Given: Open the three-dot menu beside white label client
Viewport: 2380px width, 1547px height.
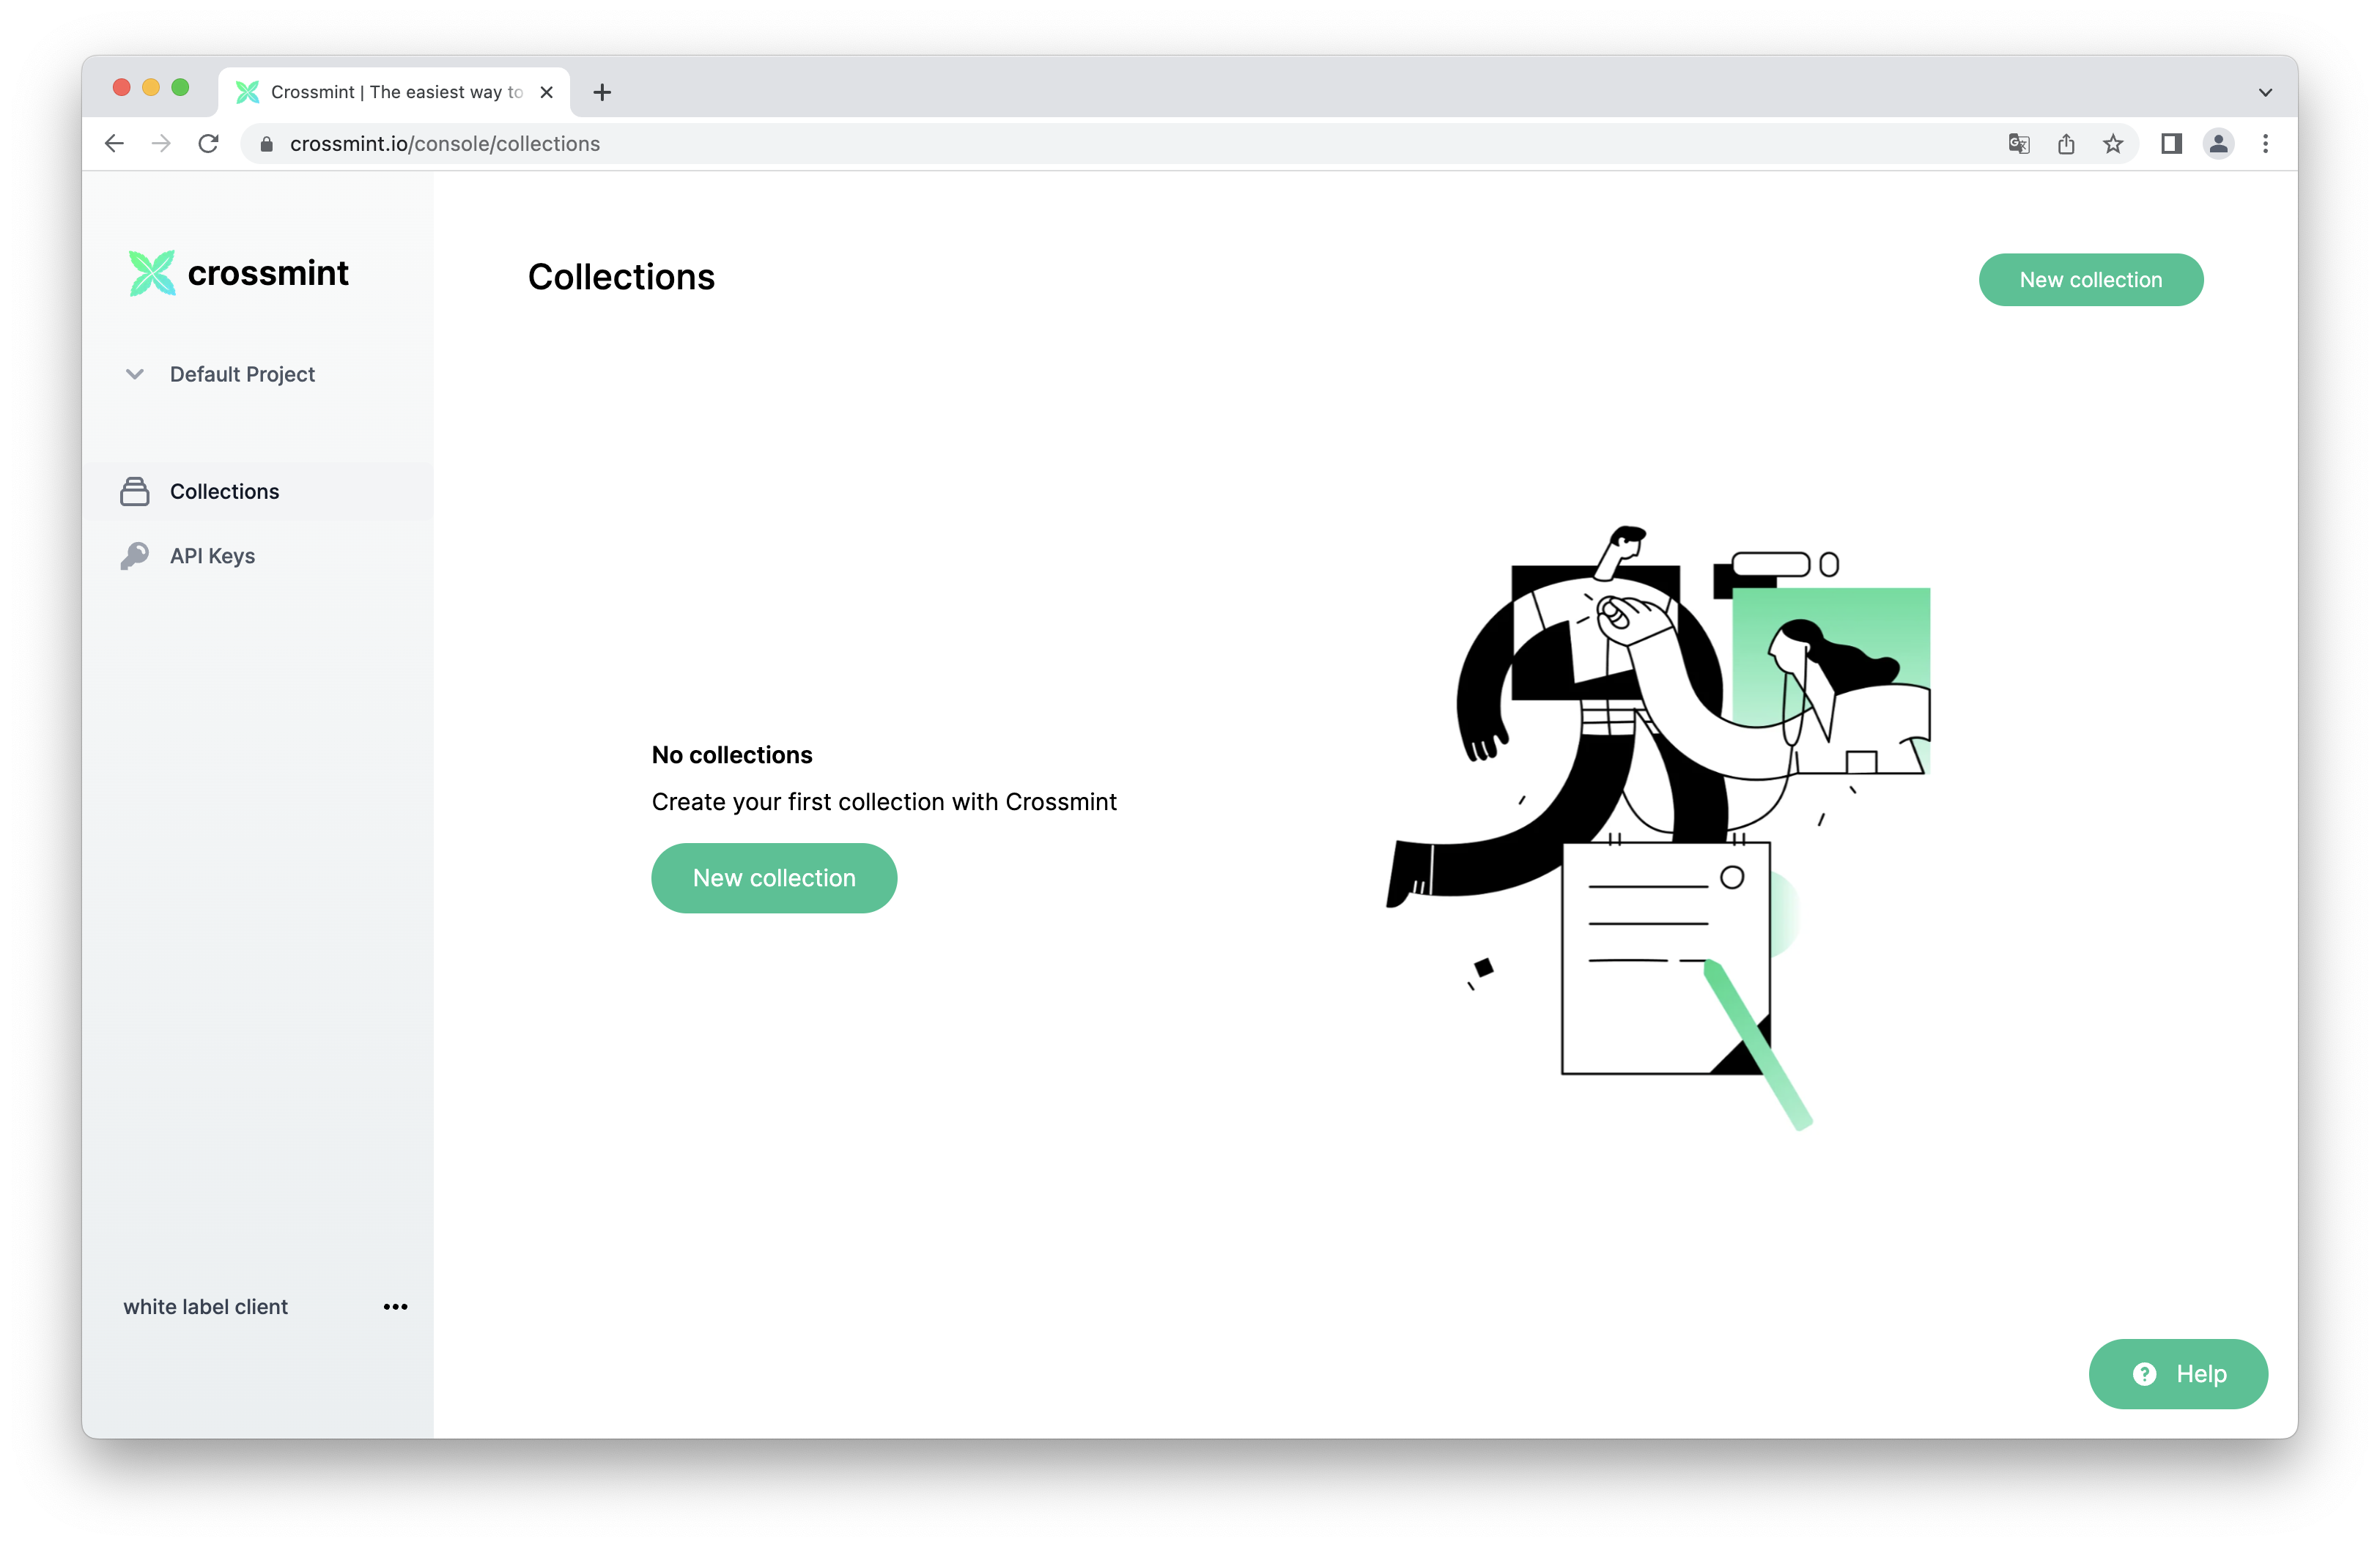Looking at the screenshot, I should tap(395, 1306).
